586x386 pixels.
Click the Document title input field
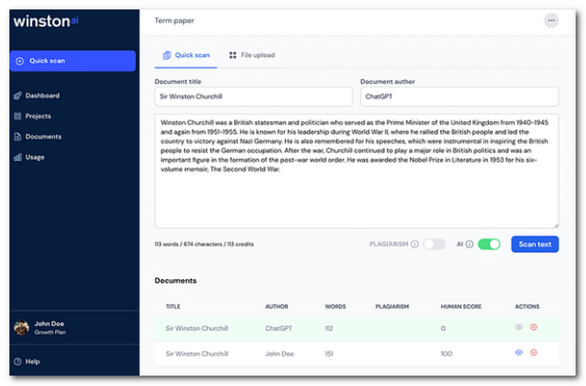(x=253, y=96)
